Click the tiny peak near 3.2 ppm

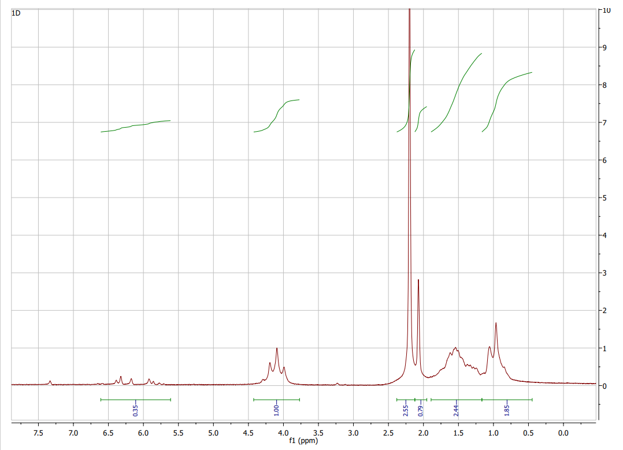coord(337,384)
